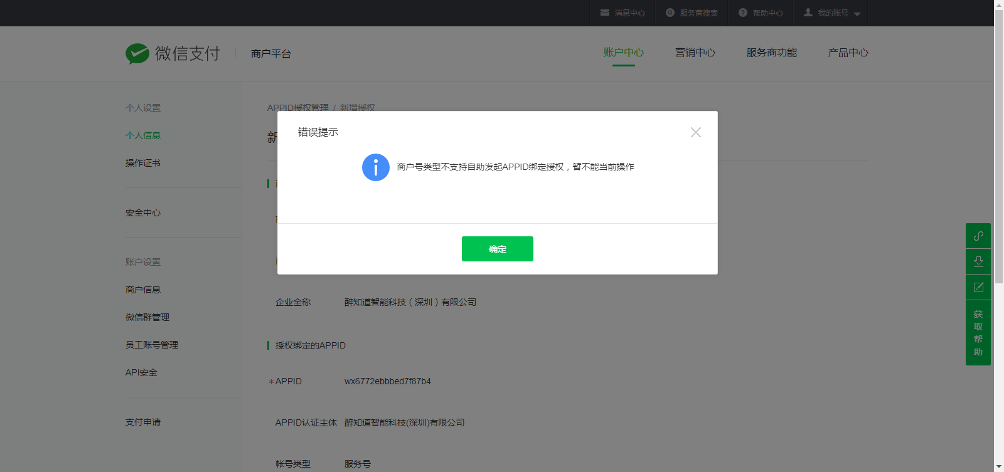The image size is (1004, 472).
Task: Click the APPID认证主体 company name value
Action: point(405,422)
